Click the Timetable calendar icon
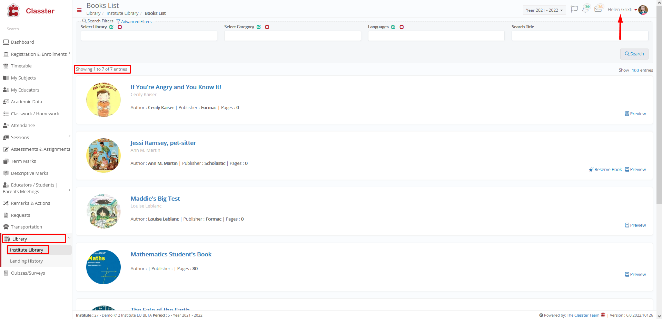Image resolution: width=662 pixels, height=319 pixels. [6, 66]
